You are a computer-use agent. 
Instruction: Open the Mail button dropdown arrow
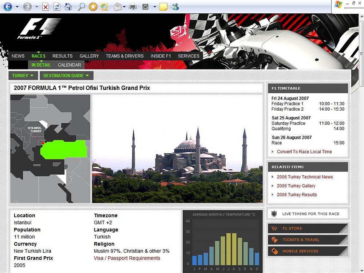tap(124, 7)
